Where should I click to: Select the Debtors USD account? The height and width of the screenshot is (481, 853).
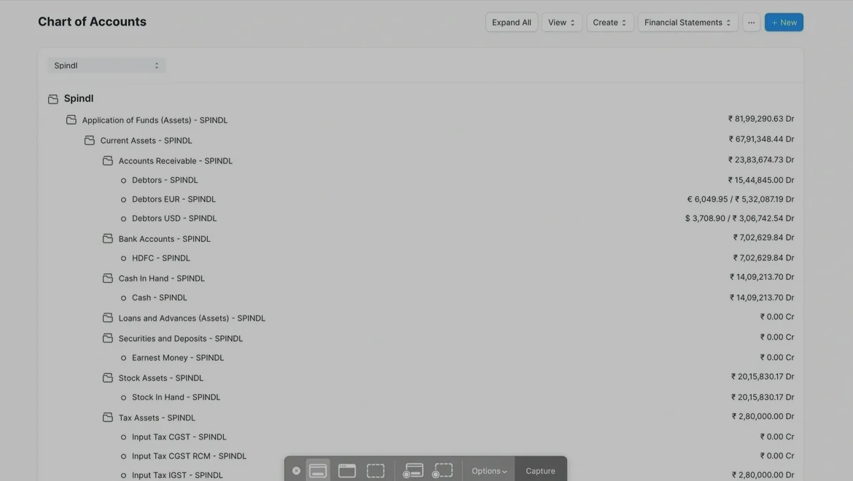pyautogui.click(x=174, y=219)
